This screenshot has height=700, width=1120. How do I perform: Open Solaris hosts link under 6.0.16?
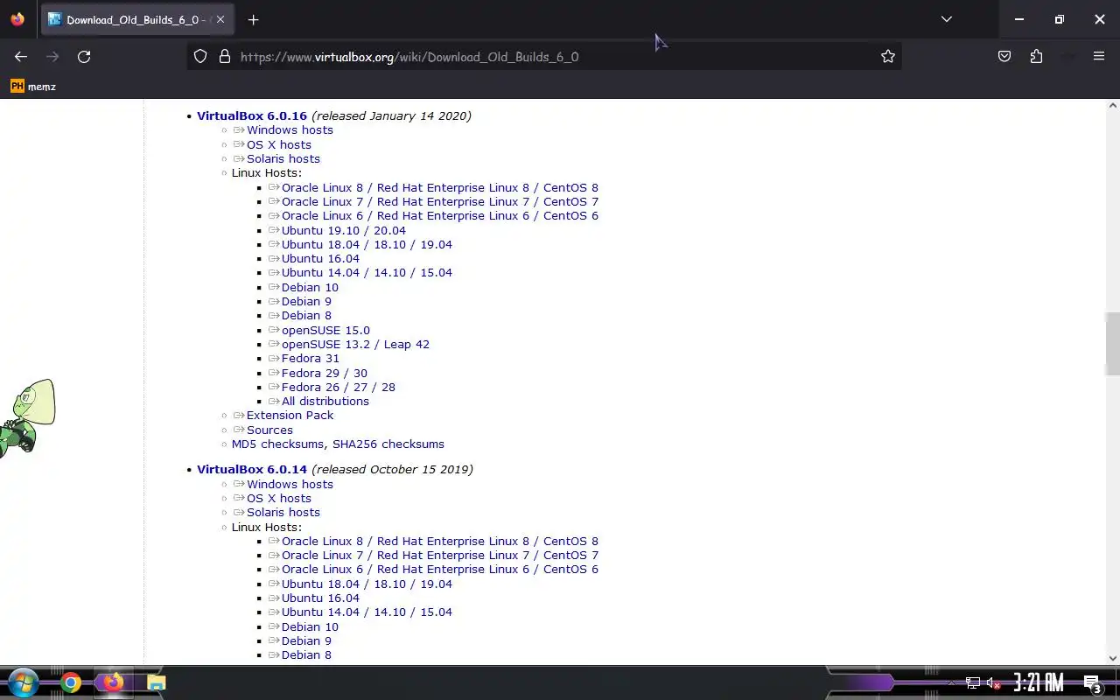283,159
